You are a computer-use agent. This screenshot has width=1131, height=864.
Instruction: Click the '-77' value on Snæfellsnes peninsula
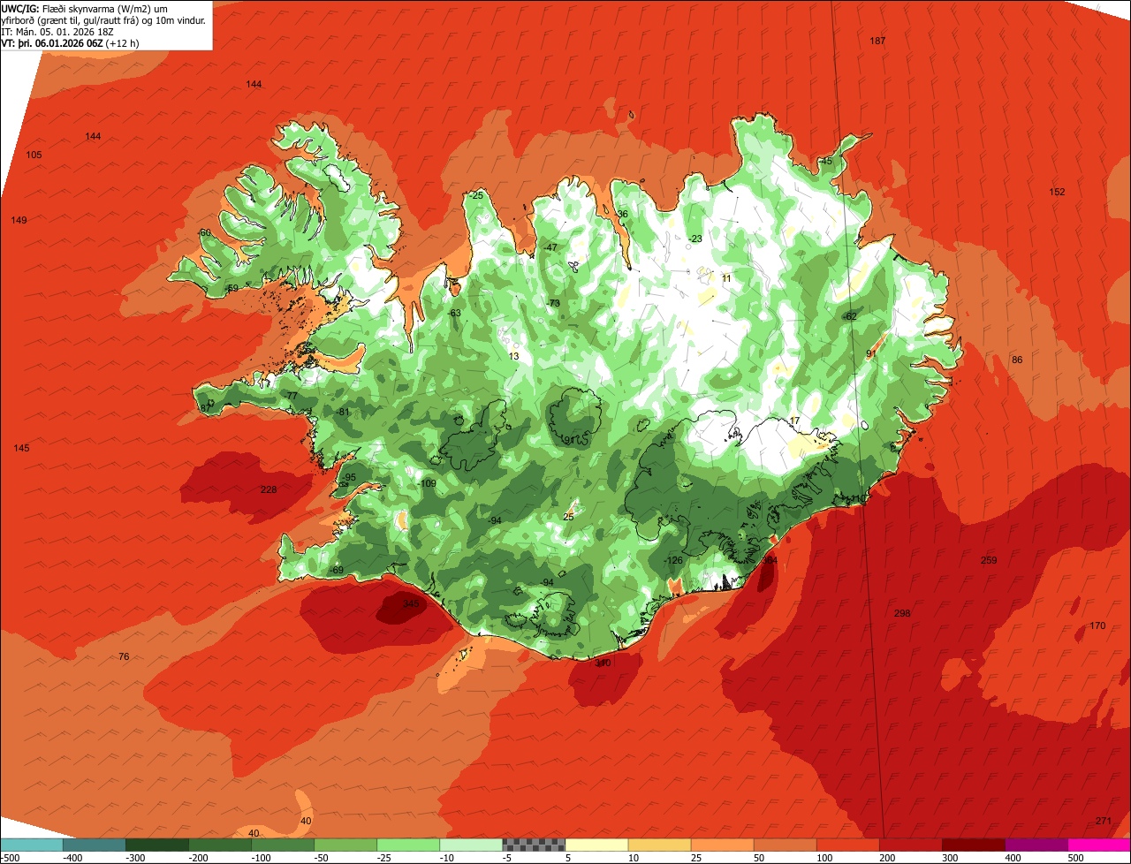click(292, 396)
